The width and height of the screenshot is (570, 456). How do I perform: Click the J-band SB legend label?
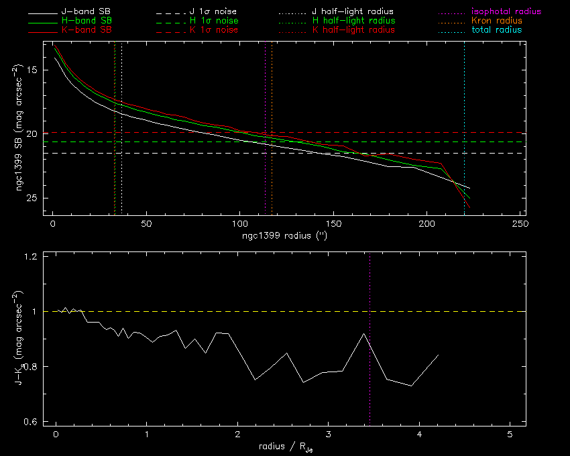(87, 12)
